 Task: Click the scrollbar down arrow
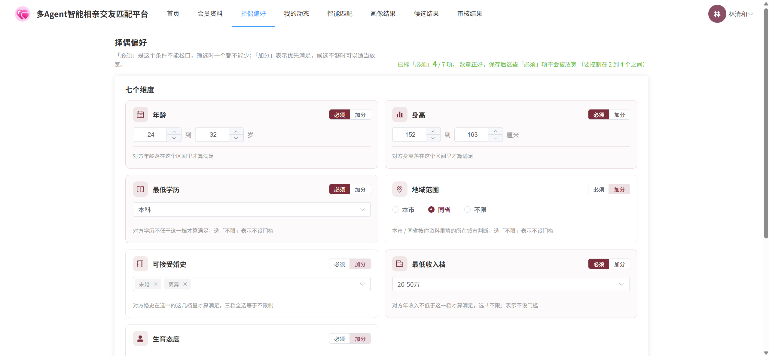tap(766, 353)
